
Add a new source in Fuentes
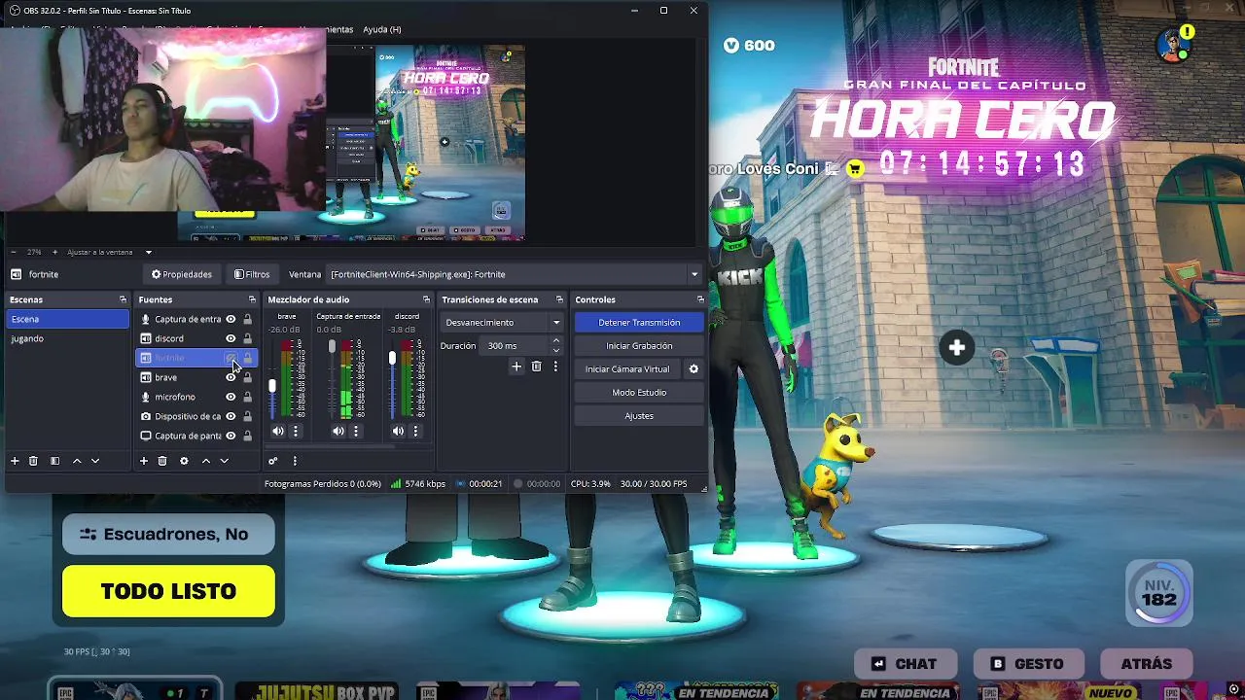point(144,461)
